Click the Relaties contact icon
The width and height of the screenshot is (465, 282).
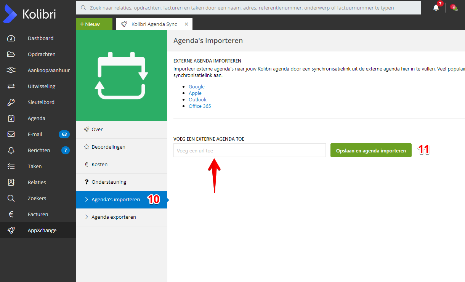(11, 182)
